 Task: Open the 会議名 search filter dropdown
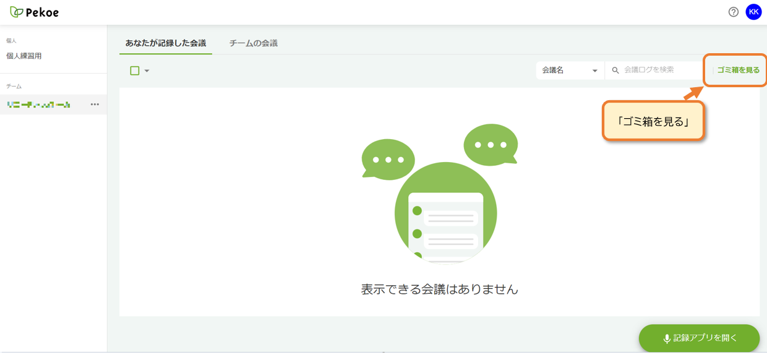pos(570,71)
